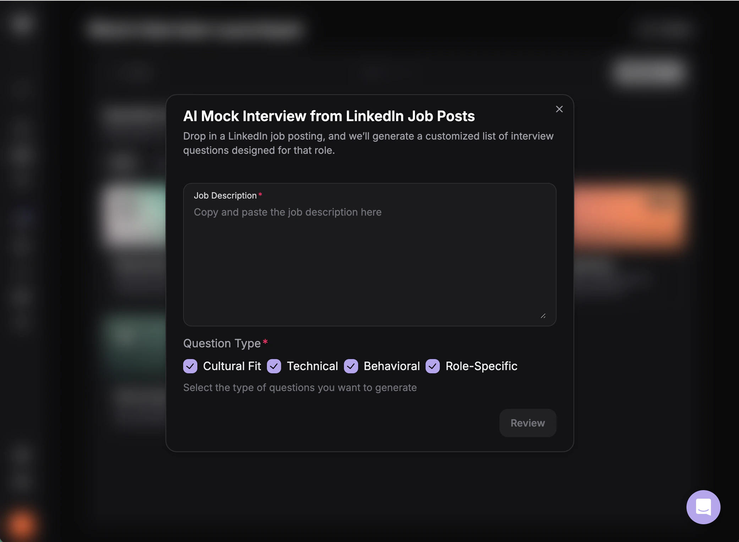Screen dimensions: 739x542
Task: Close the AI Mock Interview dialog
Action: pyautogui.click(x=559, y=109)
